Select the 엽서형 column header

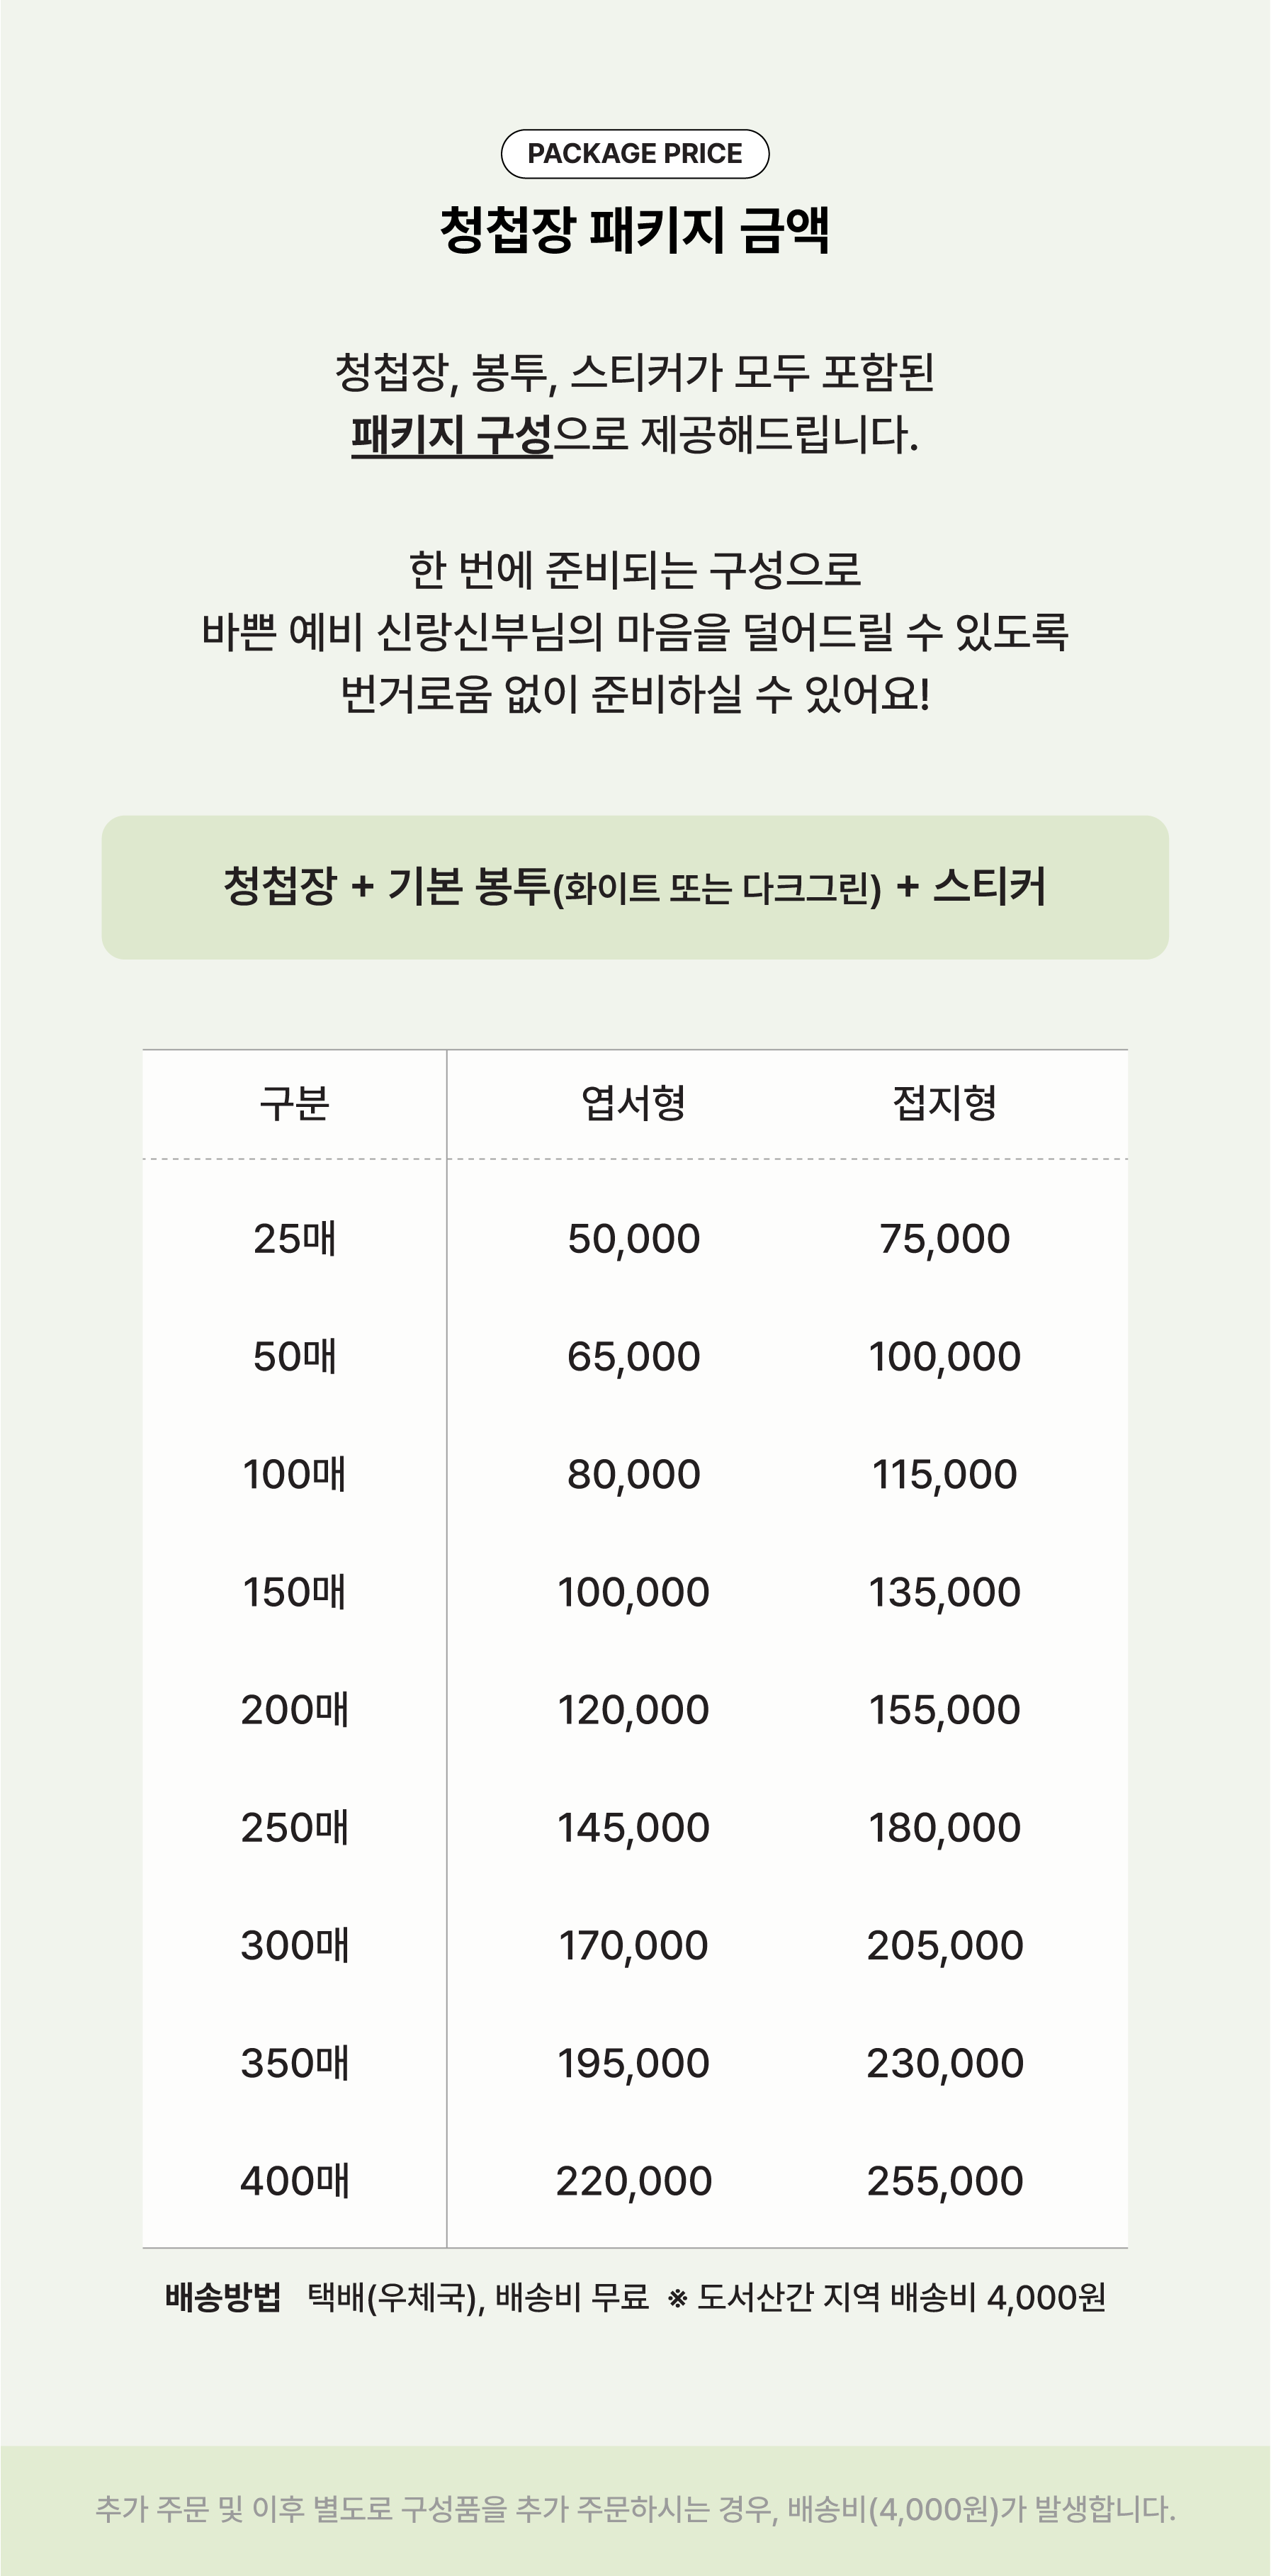633,1103
